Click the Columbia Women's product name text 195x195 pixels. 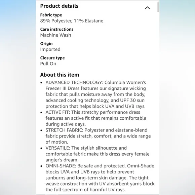(x=125, y=82)
